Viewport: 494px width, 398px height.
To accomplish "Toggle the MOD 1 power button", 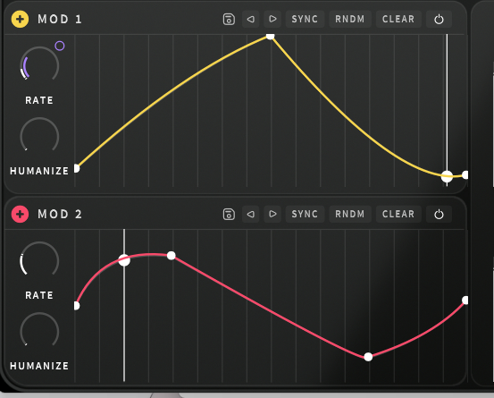I will click(x=439, y=20).
